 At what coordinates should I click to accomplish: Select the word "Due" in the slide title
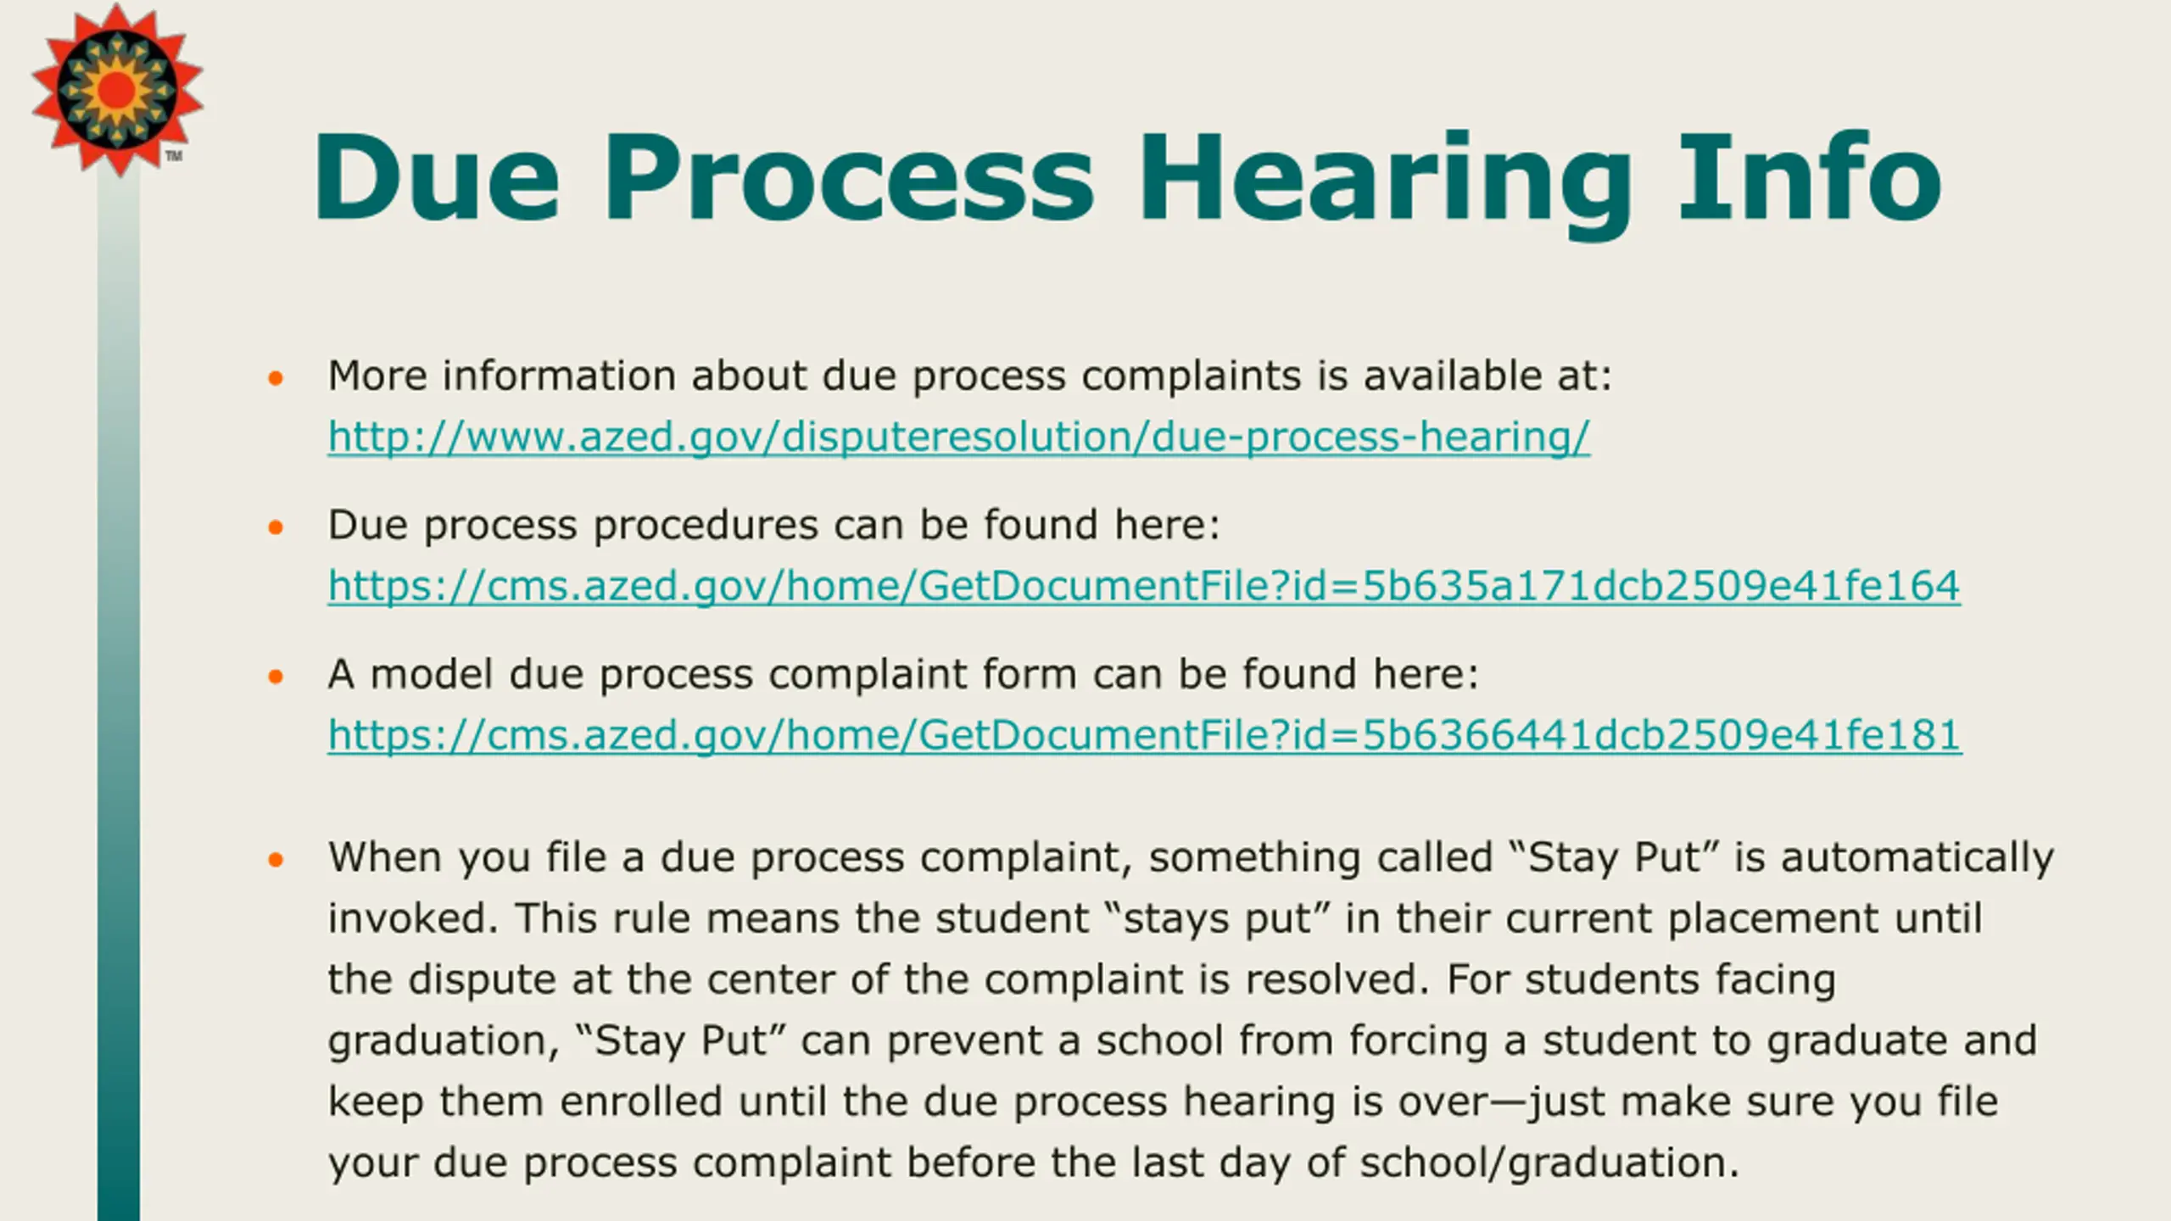point(438,178)
